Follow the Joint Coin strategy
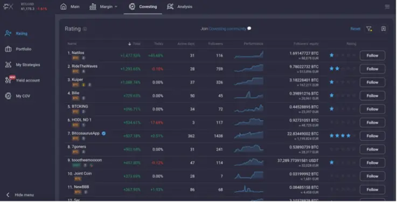Screen dimensions: 397x202 372,176
